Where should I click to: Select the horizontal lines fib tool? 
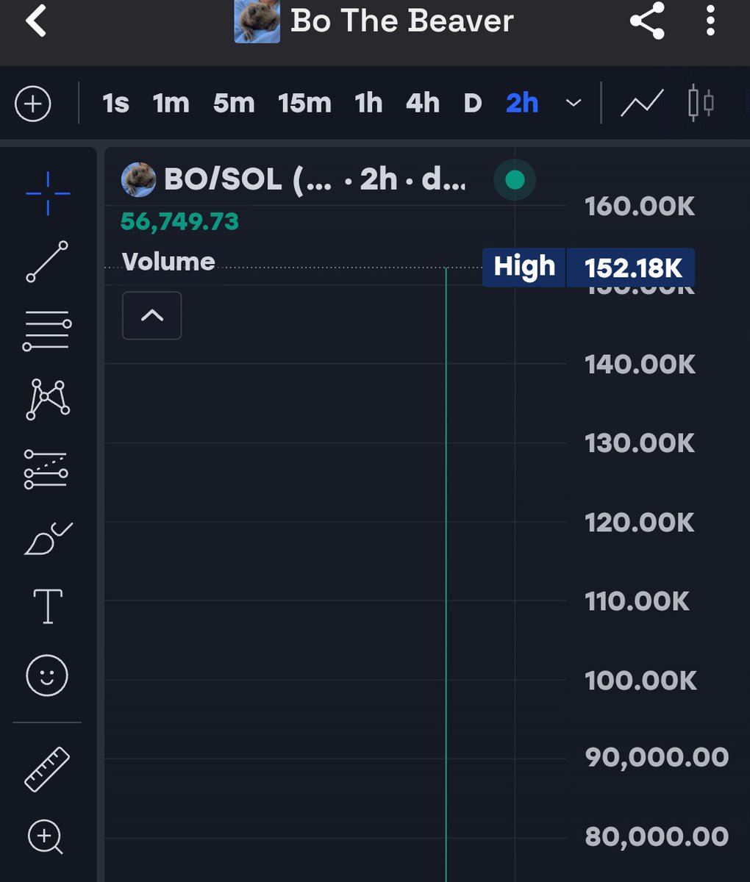pyautogui.click(x=47, y=331)
